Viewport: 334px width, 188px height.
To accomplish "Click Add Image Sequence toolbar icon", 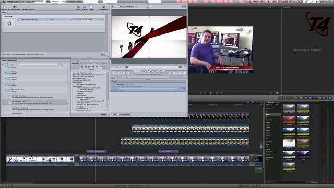I will click(28, 8).
